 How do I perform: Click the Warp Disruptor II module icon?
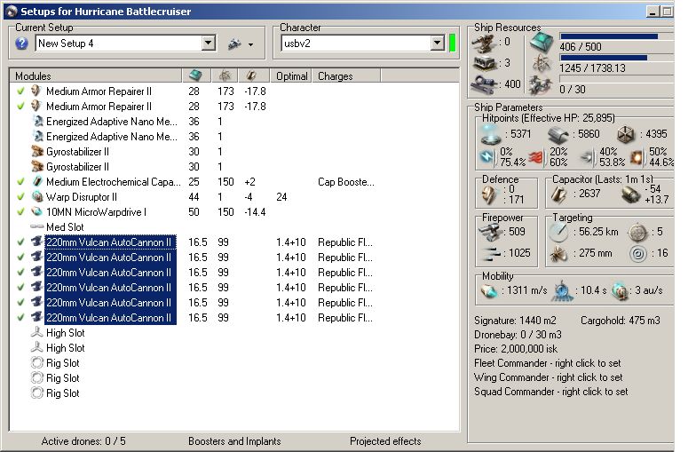pos(37,197)
